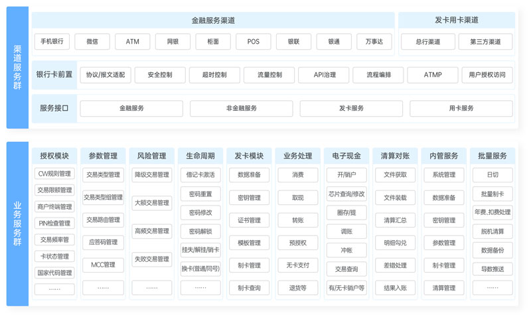Select the 授权模块 column header
This screenshot has width=531, height=319.
point(54,156)
